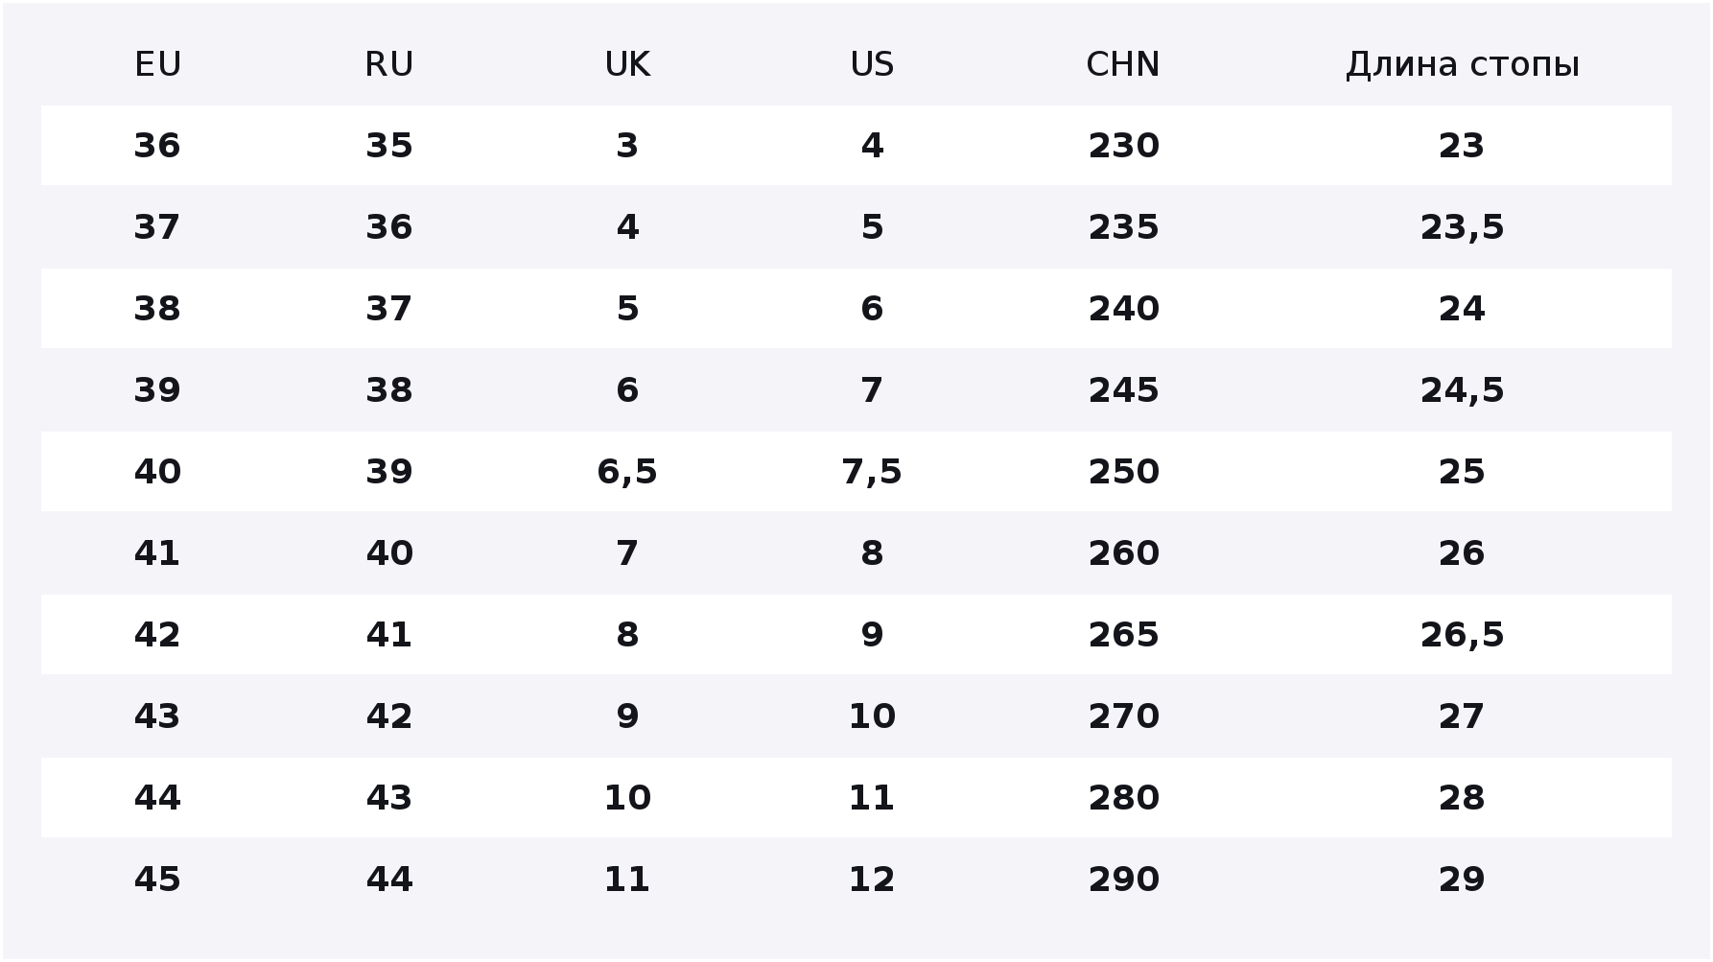This screenshot has width=1713, height=962.
Task: Select the UK column header
Action: (x=627, y=64)
